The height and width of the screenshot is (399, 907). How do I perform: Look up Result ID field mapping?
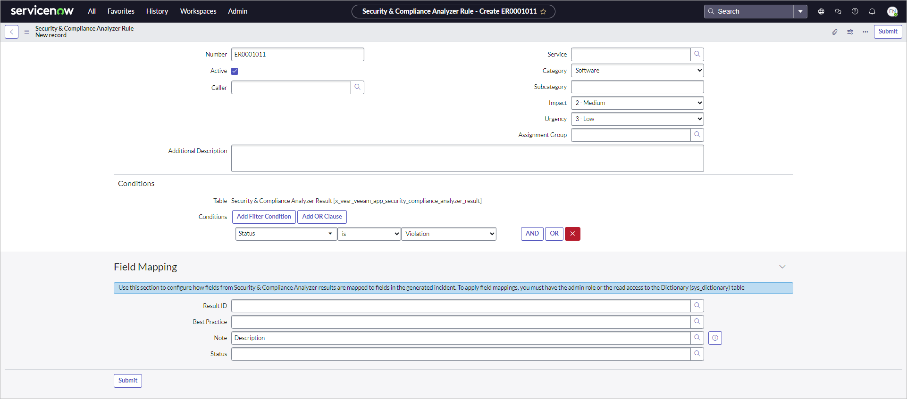pyautogui.click(x=697, y=306)
